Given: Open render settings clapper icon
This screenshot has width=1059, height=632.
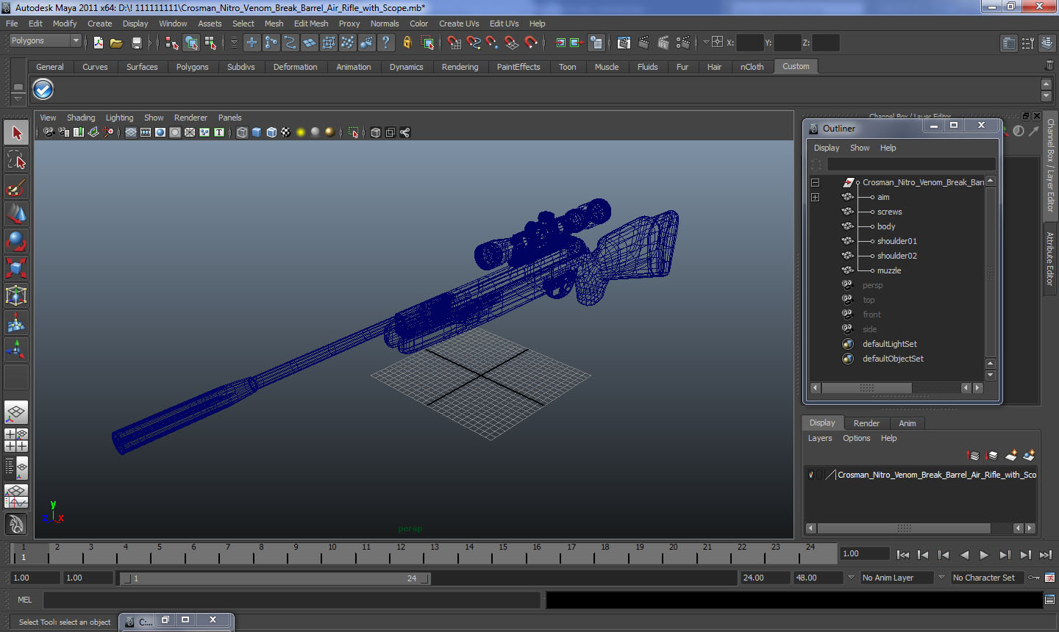Looking at the screenshot, I should tap(682, 43).
